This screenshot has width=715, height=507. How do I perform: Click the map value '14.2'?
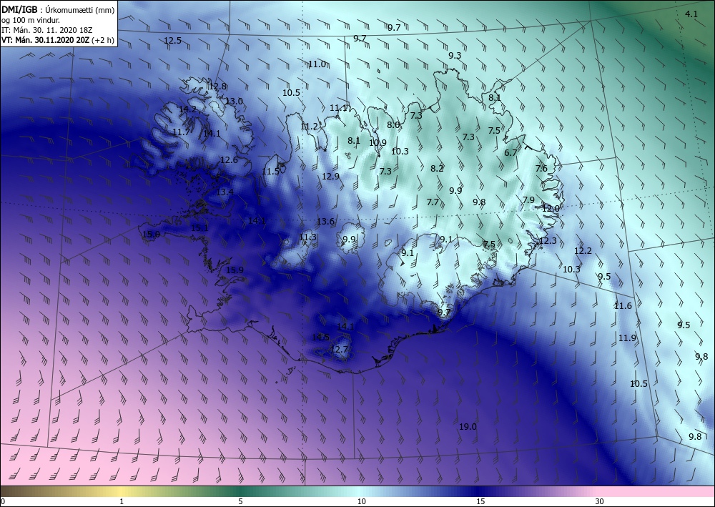pos(187,109)
